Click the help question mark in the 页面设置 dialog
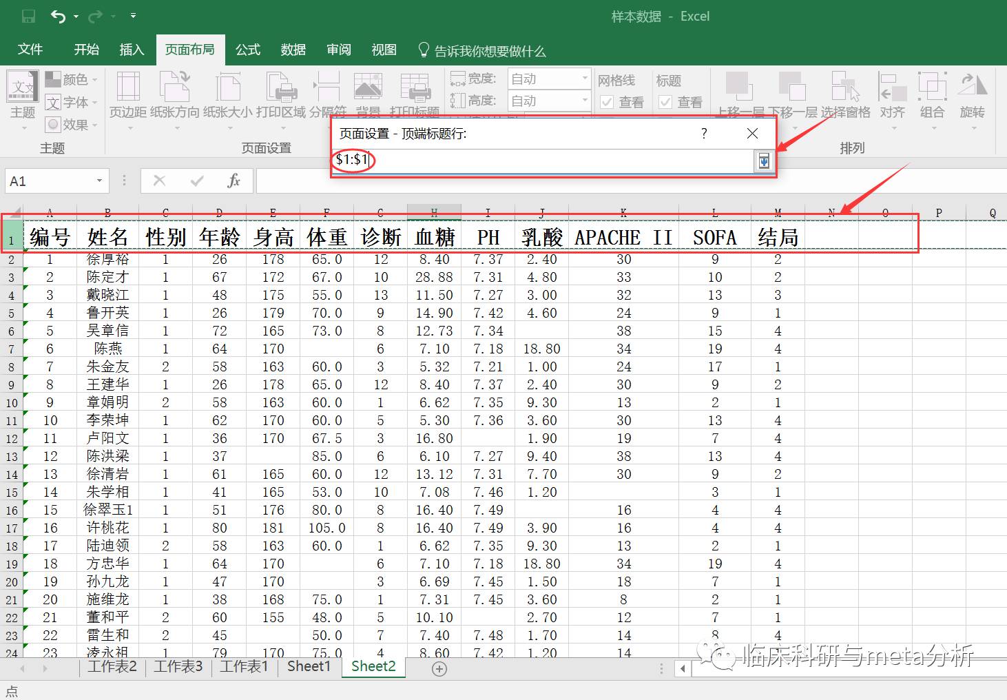This screenshot has height=700, width=1007. click(704, 133)
